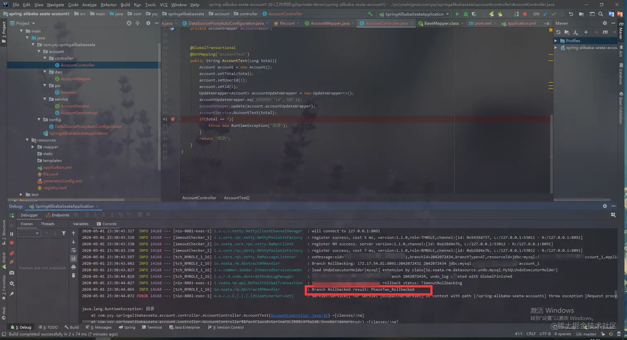627x340 pixels.
Task: Commit changes with the Git checkmark icon
Action: point(554,14)
